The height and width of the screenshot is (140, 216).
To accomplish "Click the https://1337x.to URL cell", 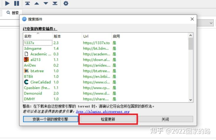I will [96, 43].
